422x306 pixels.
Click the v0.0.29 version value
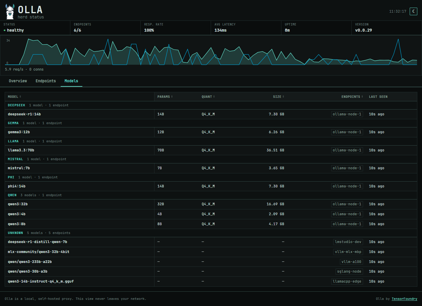pos(363,30)
